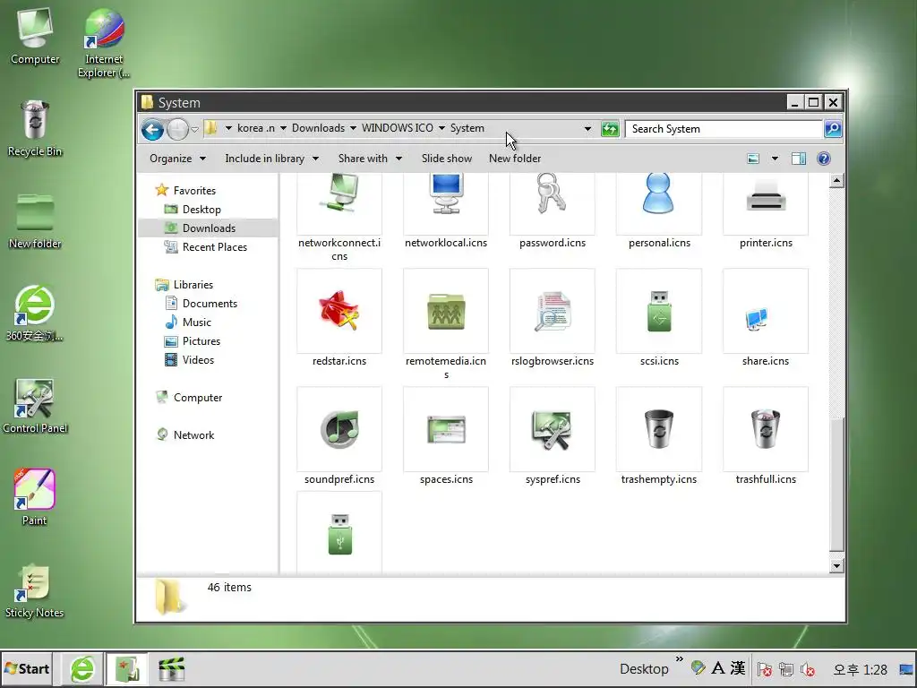Open the Start menu

pos(27,668)
